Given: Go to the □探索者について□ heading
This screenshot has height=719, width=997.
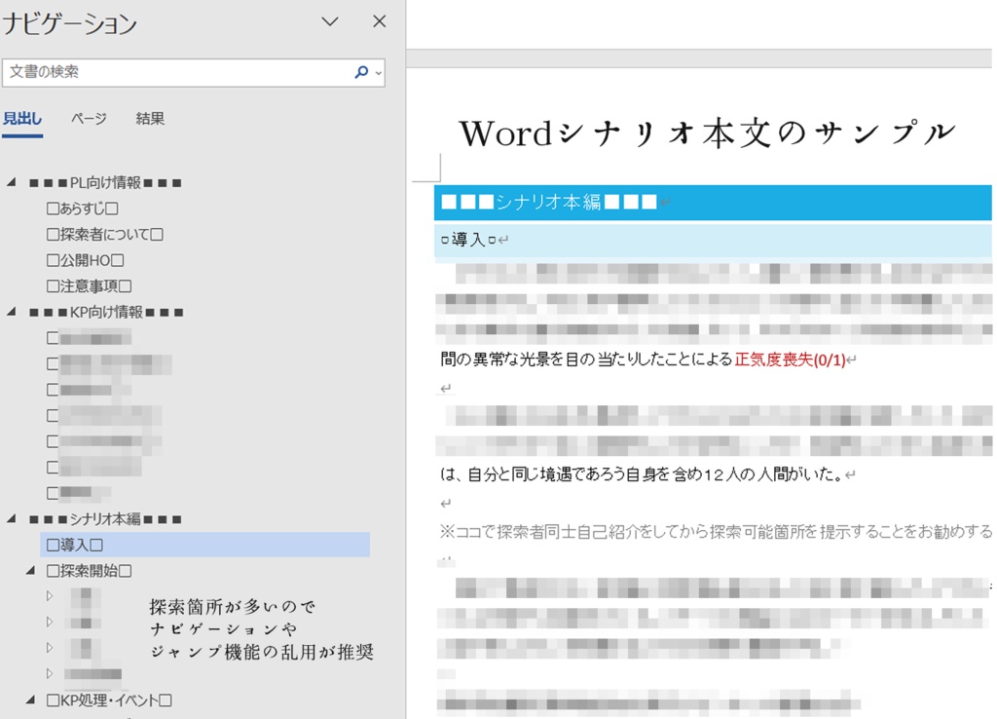Looking at the screenshot, I should (x=105, y=235).
